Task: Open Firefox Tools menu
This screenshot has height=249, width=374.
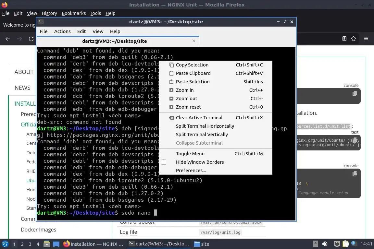Action: pyautogui.click(x=95, y=13)
